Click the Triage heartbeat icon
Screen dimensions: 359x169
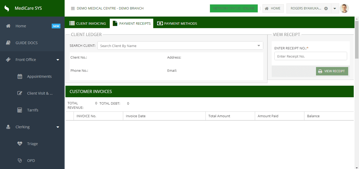[20, 144]
